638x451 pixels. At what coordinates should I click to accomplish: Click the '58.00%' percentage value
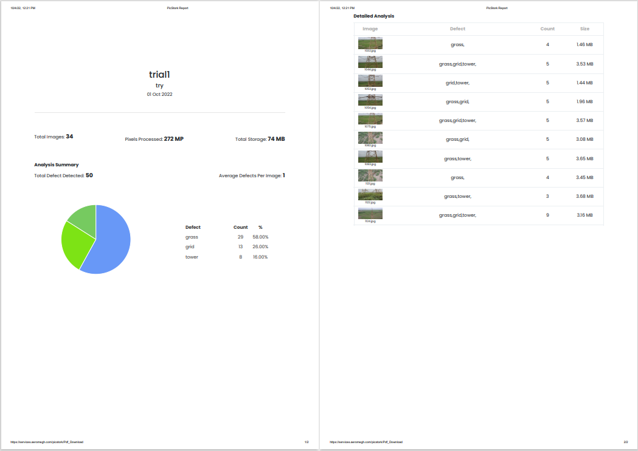coord(260,237)
